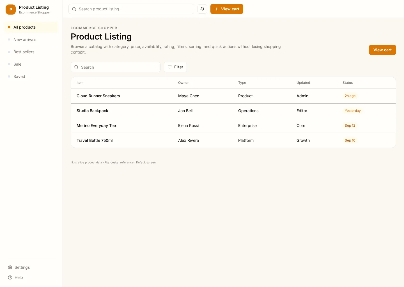
Task: Click the Operations type cell
Action: click(x=248, y=111)
